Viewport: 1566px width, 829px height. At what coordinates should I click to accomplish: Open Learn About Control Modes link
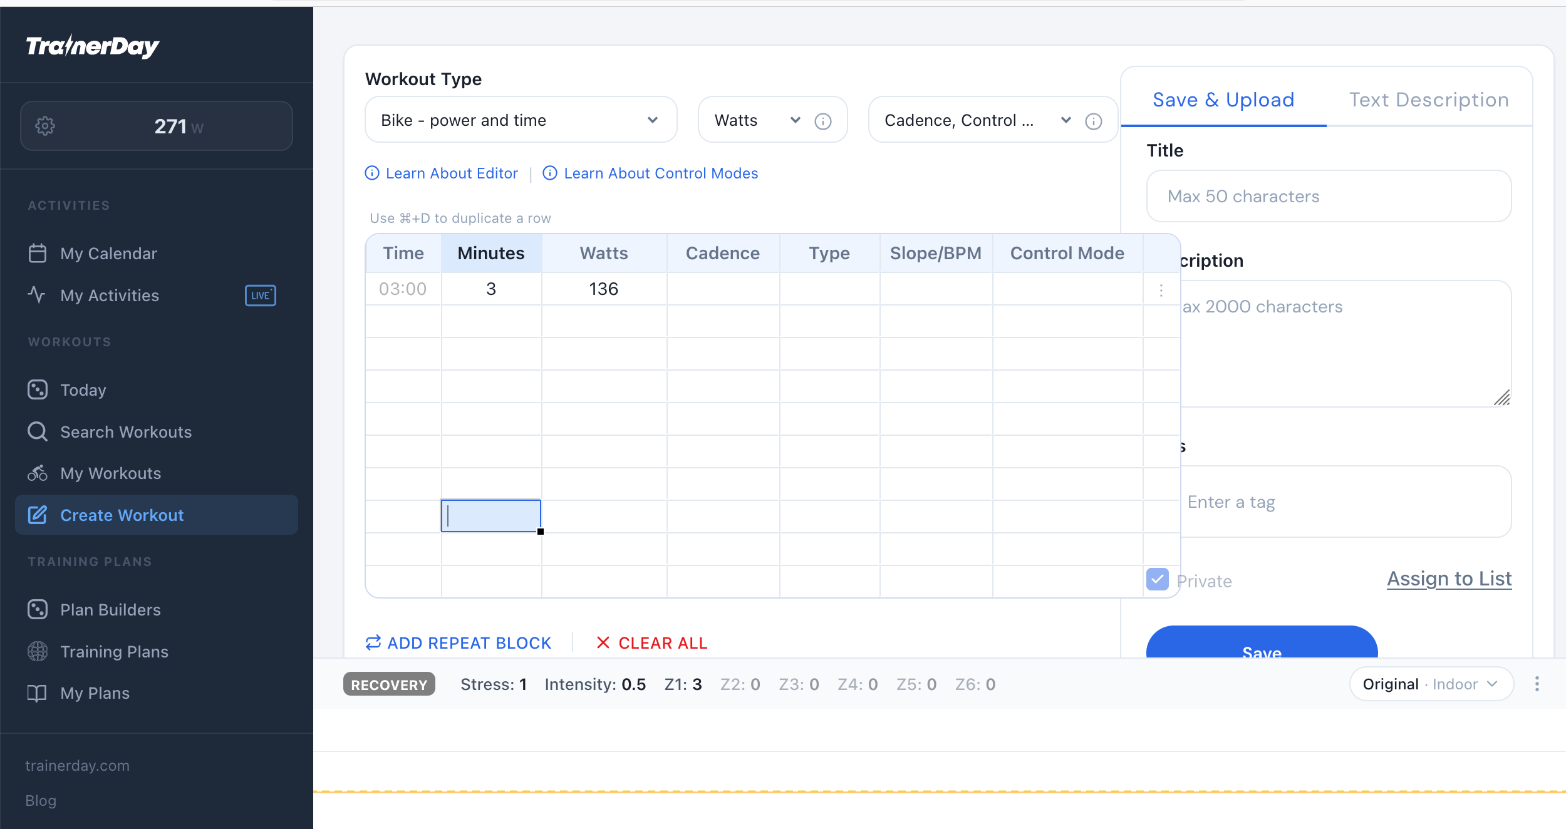coord(660,173)
